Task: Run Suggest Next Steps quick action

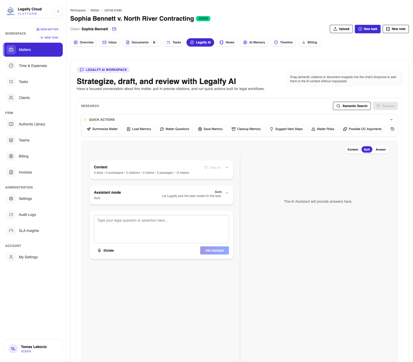Action: 286,129
